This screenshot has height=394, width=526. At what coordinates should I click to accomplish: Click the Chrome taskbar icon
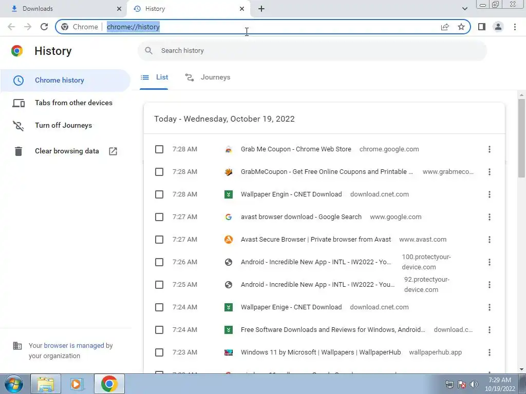point(109,384)
